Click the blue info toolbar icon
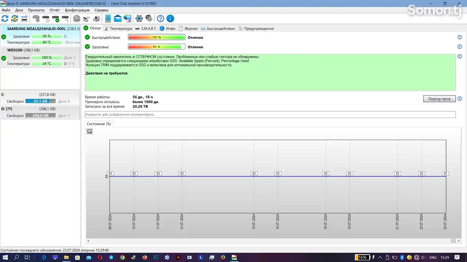Image resolution: width=467 pixels, height=262 pixels. click(x=170, y=18)
